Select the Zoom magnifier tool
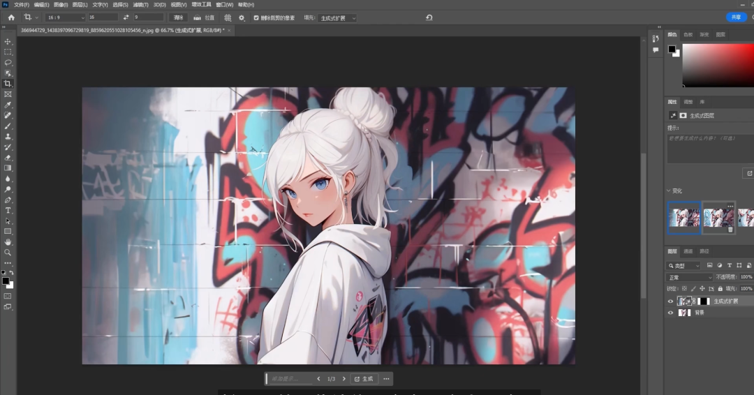The image size is (754, 395). (8, 252)
